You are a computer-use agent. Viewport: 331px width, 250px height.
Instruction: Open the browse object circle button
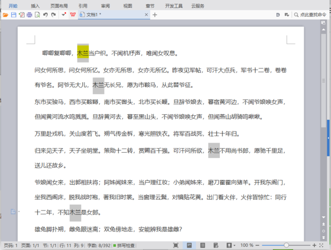(324, 231)
